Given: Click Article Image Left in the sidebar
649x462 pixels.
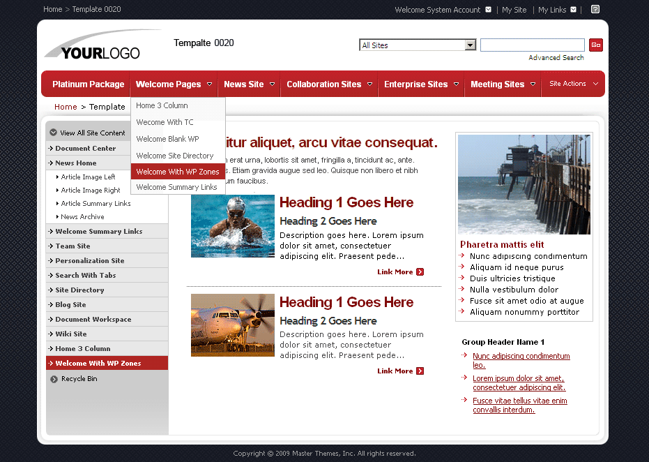Looking at the screenshot, I should click(x=87, y=177).
